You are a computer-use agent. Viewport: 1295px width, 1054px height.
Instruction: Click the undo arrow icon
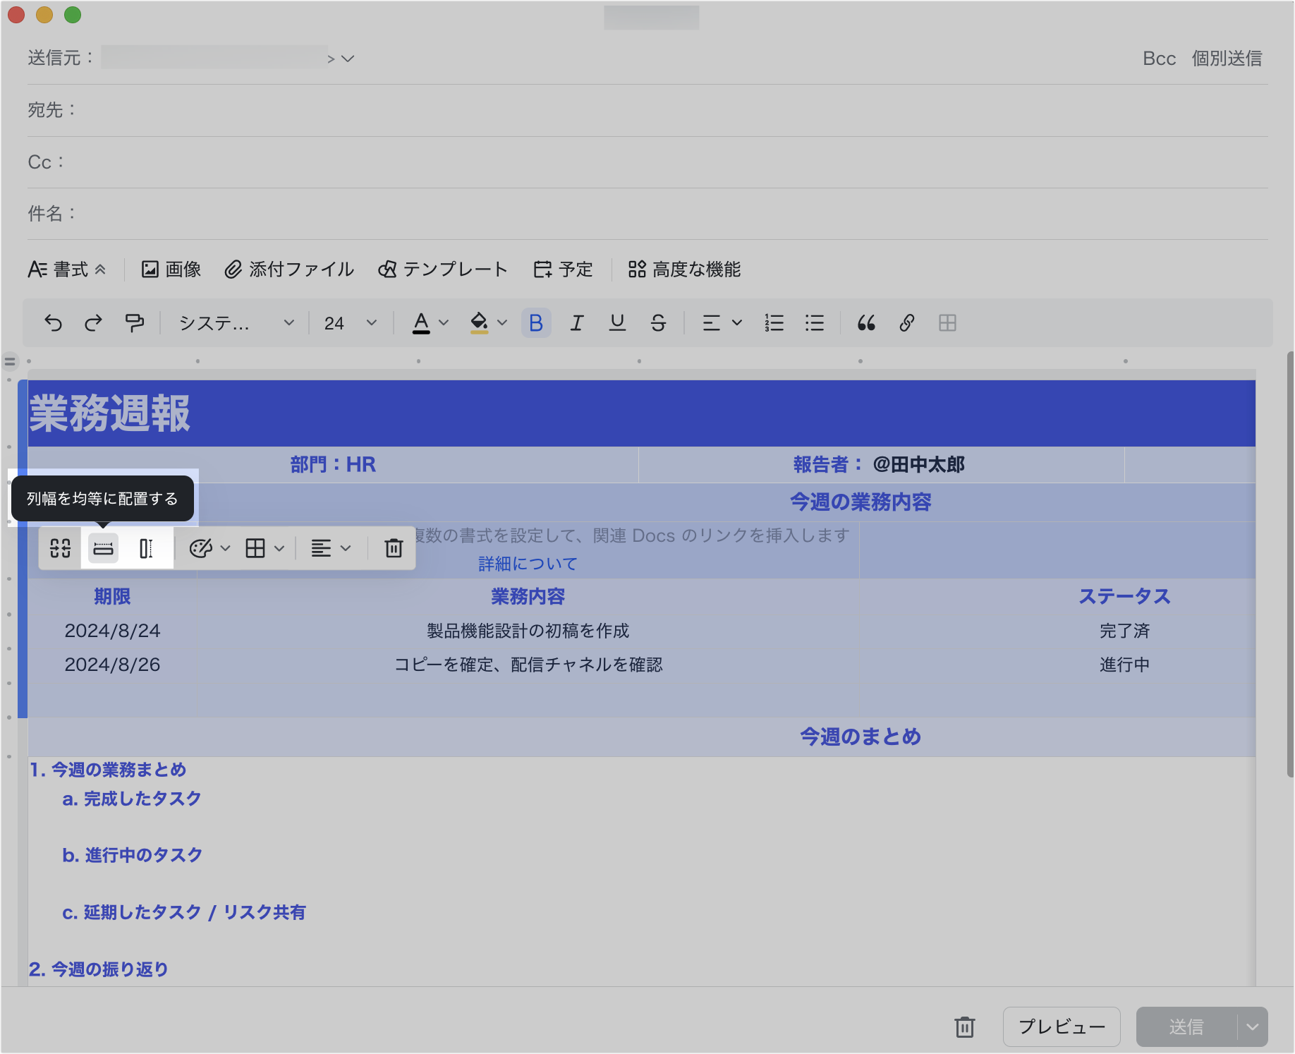tap(53, 323)
